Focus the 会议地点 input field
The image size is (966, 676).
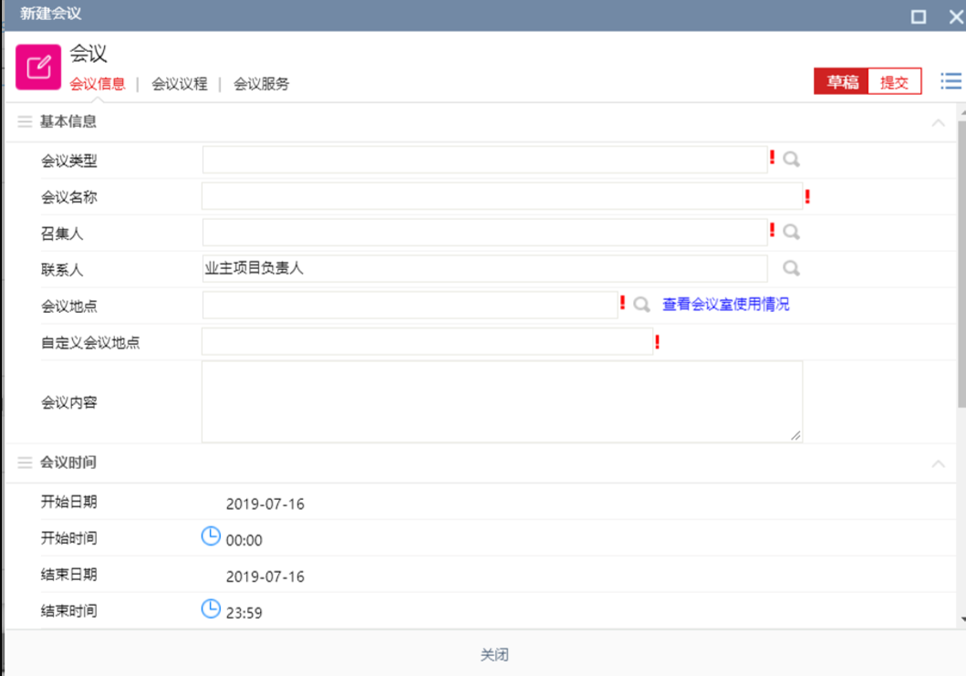coord(410,305)
